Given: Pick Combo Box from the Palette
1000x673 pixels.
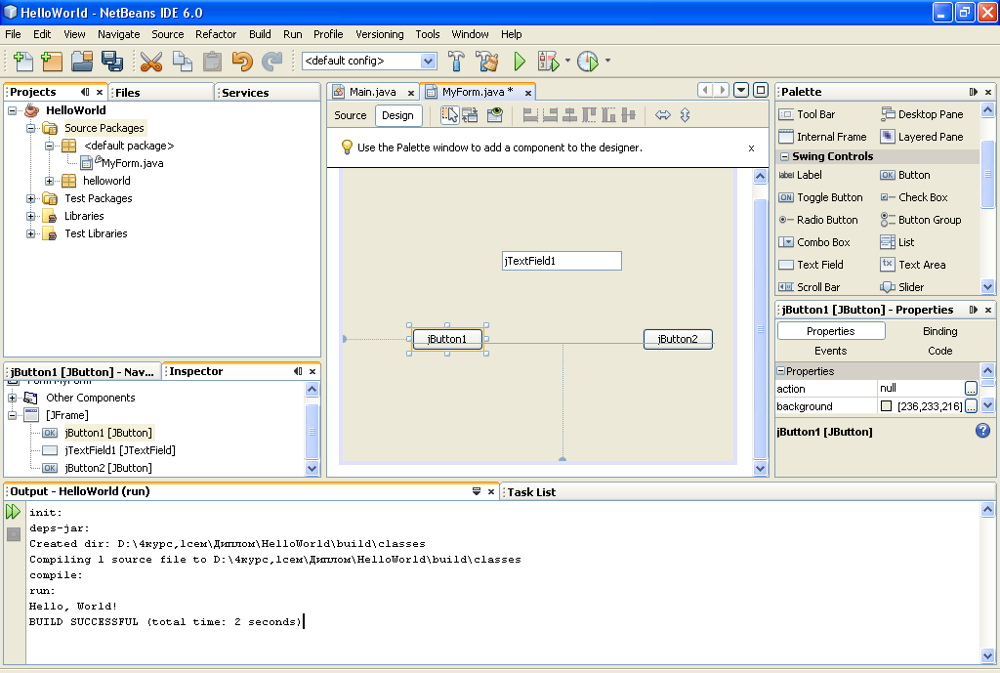Looking at the screenshot, I should [815, 242].
